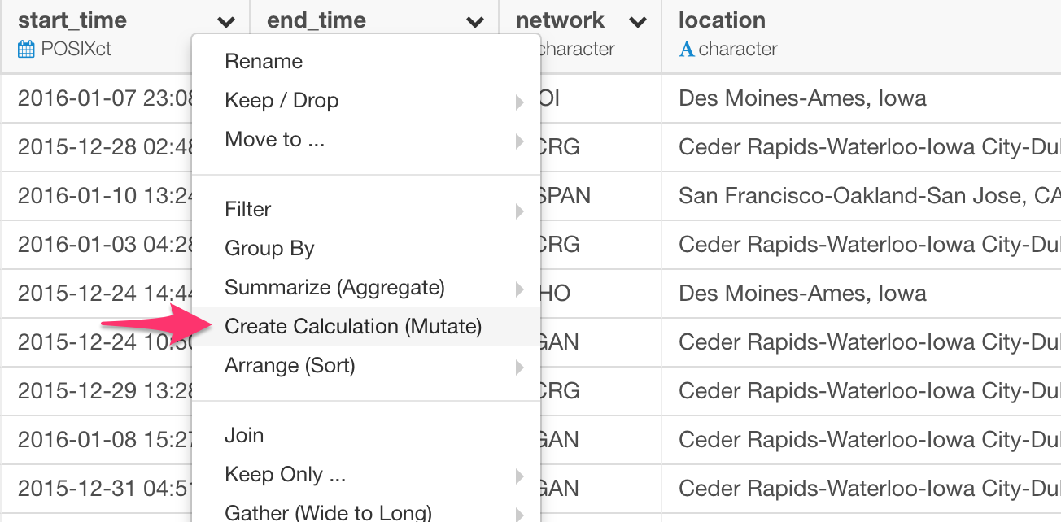Select Filter in the column menu
The width and height of the screenshot is (1061, 522).
pyautogui.click(x=248, y=210)
